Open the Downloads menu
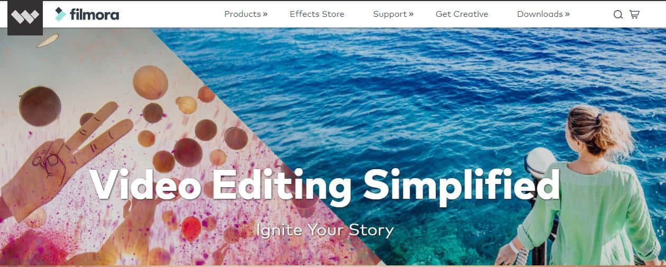Screen dimensions: 666x267 coord(540,14)
